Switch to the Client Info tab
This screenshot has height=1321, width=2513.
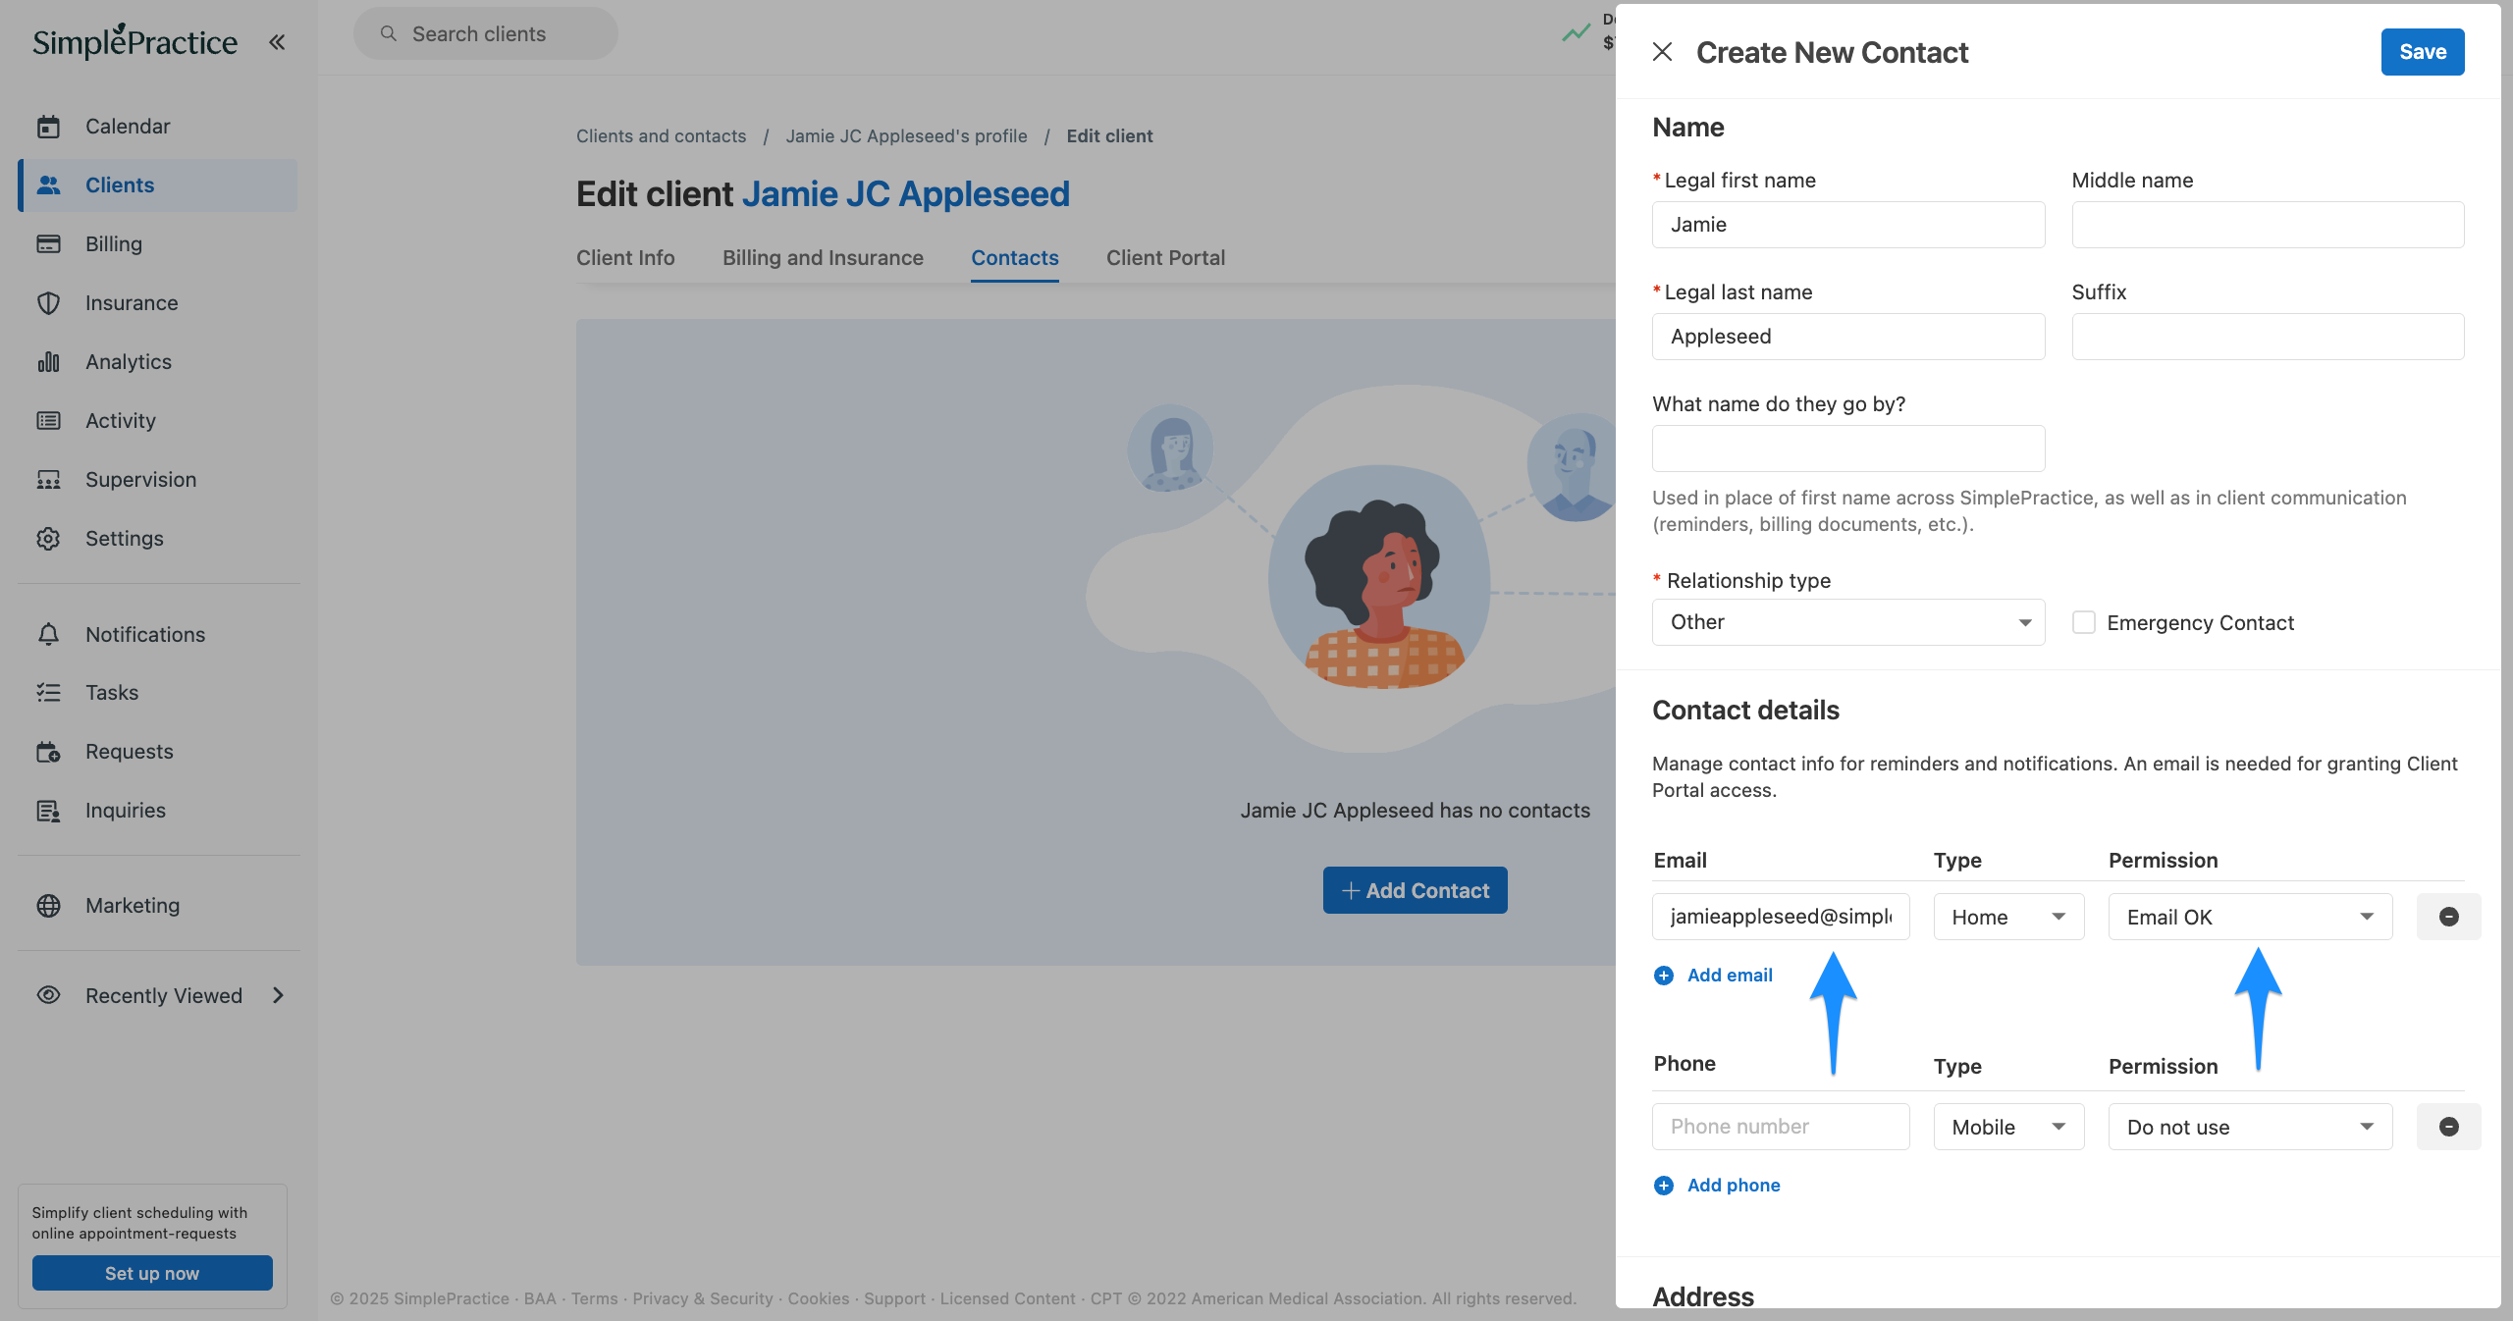click(x=625, y=257)
